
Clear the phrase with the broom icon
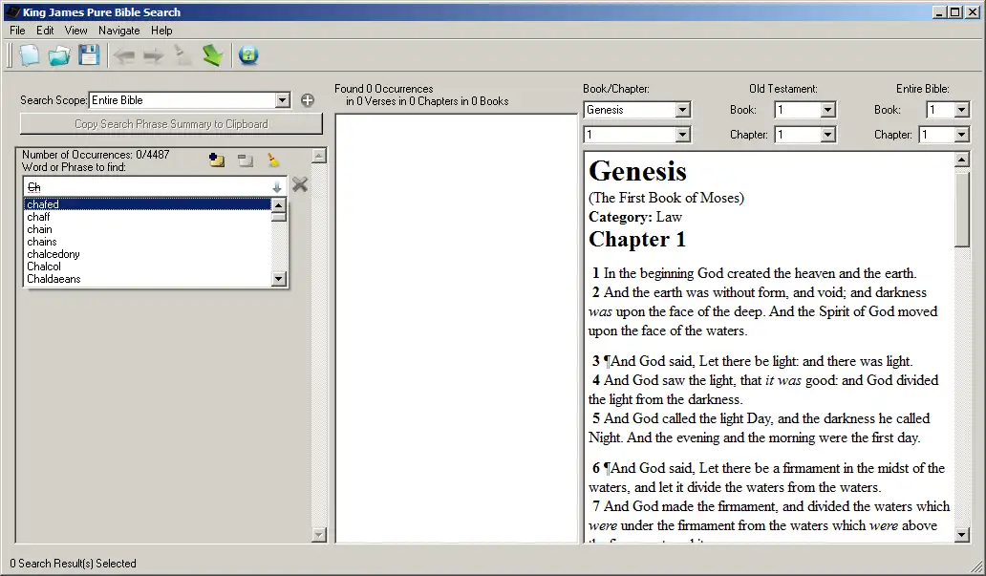[x=273, y=160]
